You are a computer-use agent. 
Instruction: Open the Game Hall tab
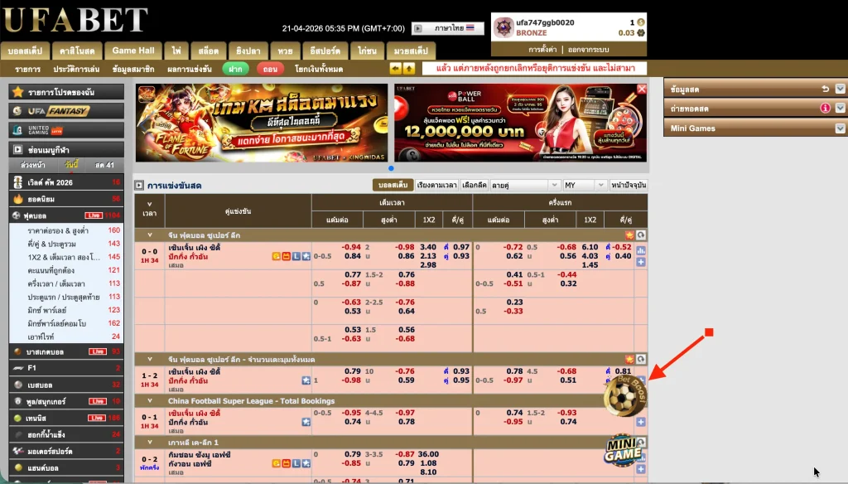133,51
